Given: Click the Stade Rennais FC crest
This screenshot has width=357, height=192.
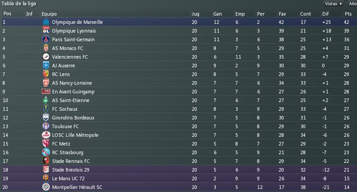Looking at the screenshot, I should (x=46, y=161).
